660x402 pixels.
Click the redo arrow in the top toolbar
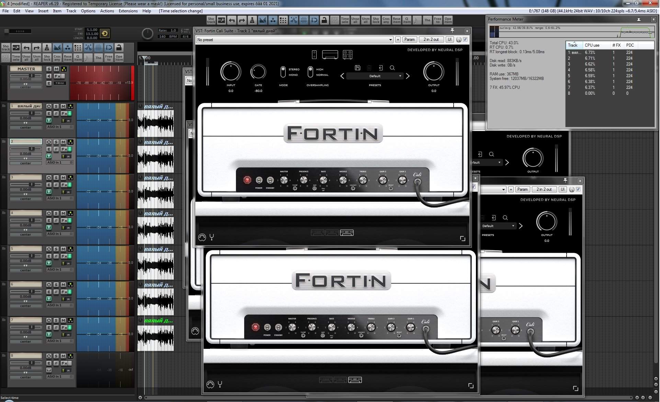(x=242, y=20)
